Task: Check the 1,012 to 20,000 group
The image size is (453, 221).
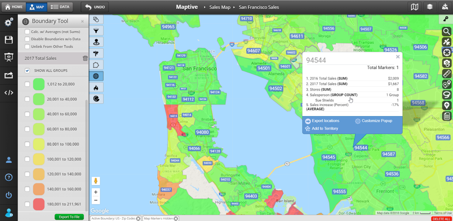Action: tap(27, 84)
